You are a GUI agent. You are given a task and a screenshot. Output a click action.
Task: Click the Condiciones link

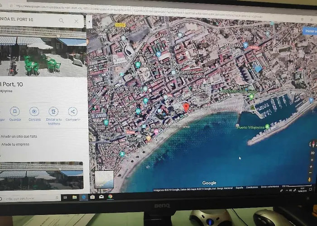point(252,187)
